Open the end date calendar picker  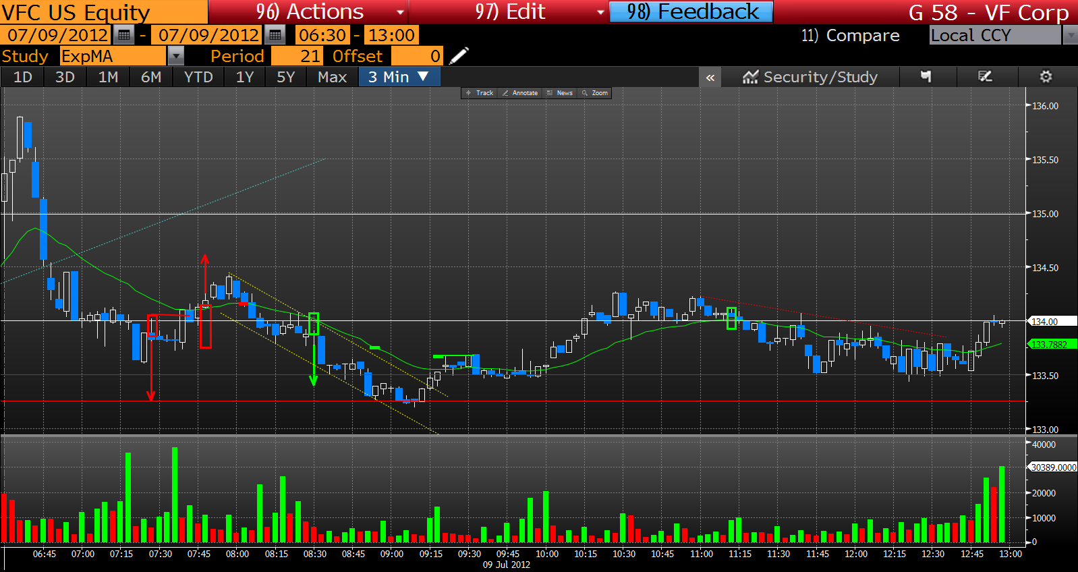pos(275,35)
